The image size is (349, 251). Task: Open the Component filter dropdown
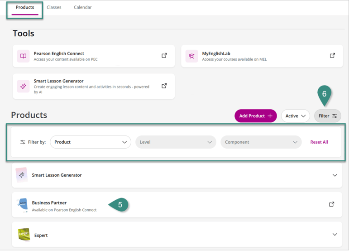261,142
